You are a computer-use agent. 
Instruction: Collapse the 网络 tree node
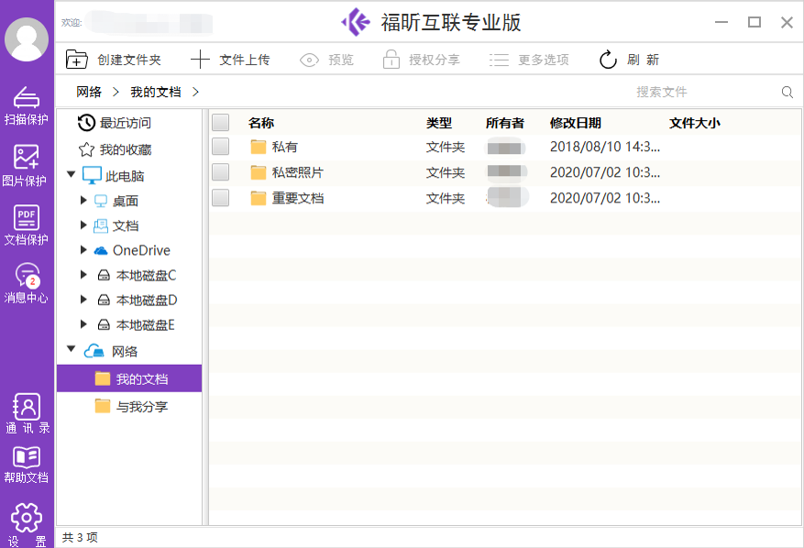click(x=72, y=349)
